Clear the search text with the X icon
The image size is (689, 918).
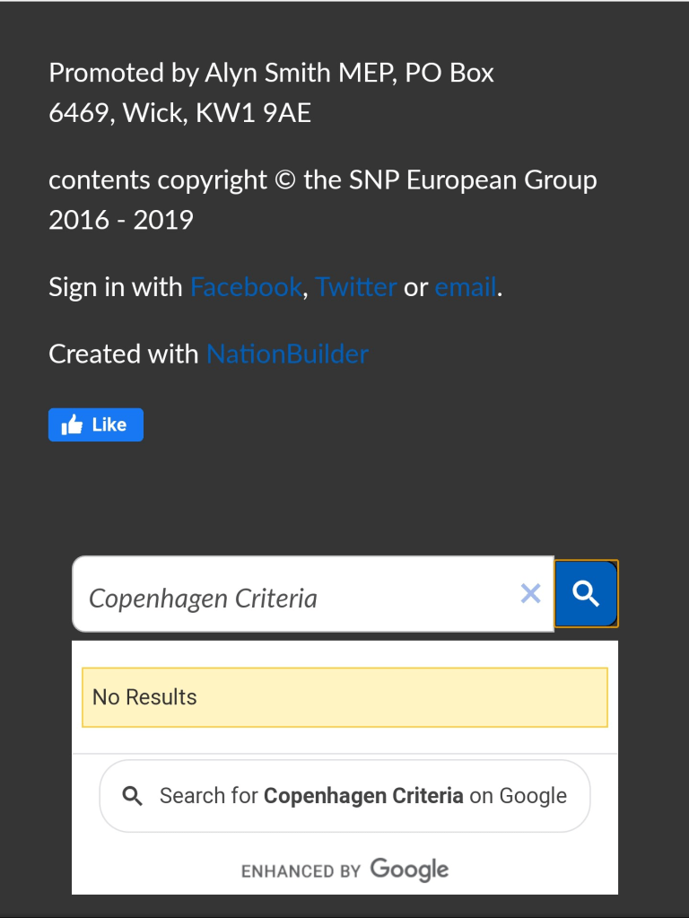pyautogui.click(x=530, y=593)
